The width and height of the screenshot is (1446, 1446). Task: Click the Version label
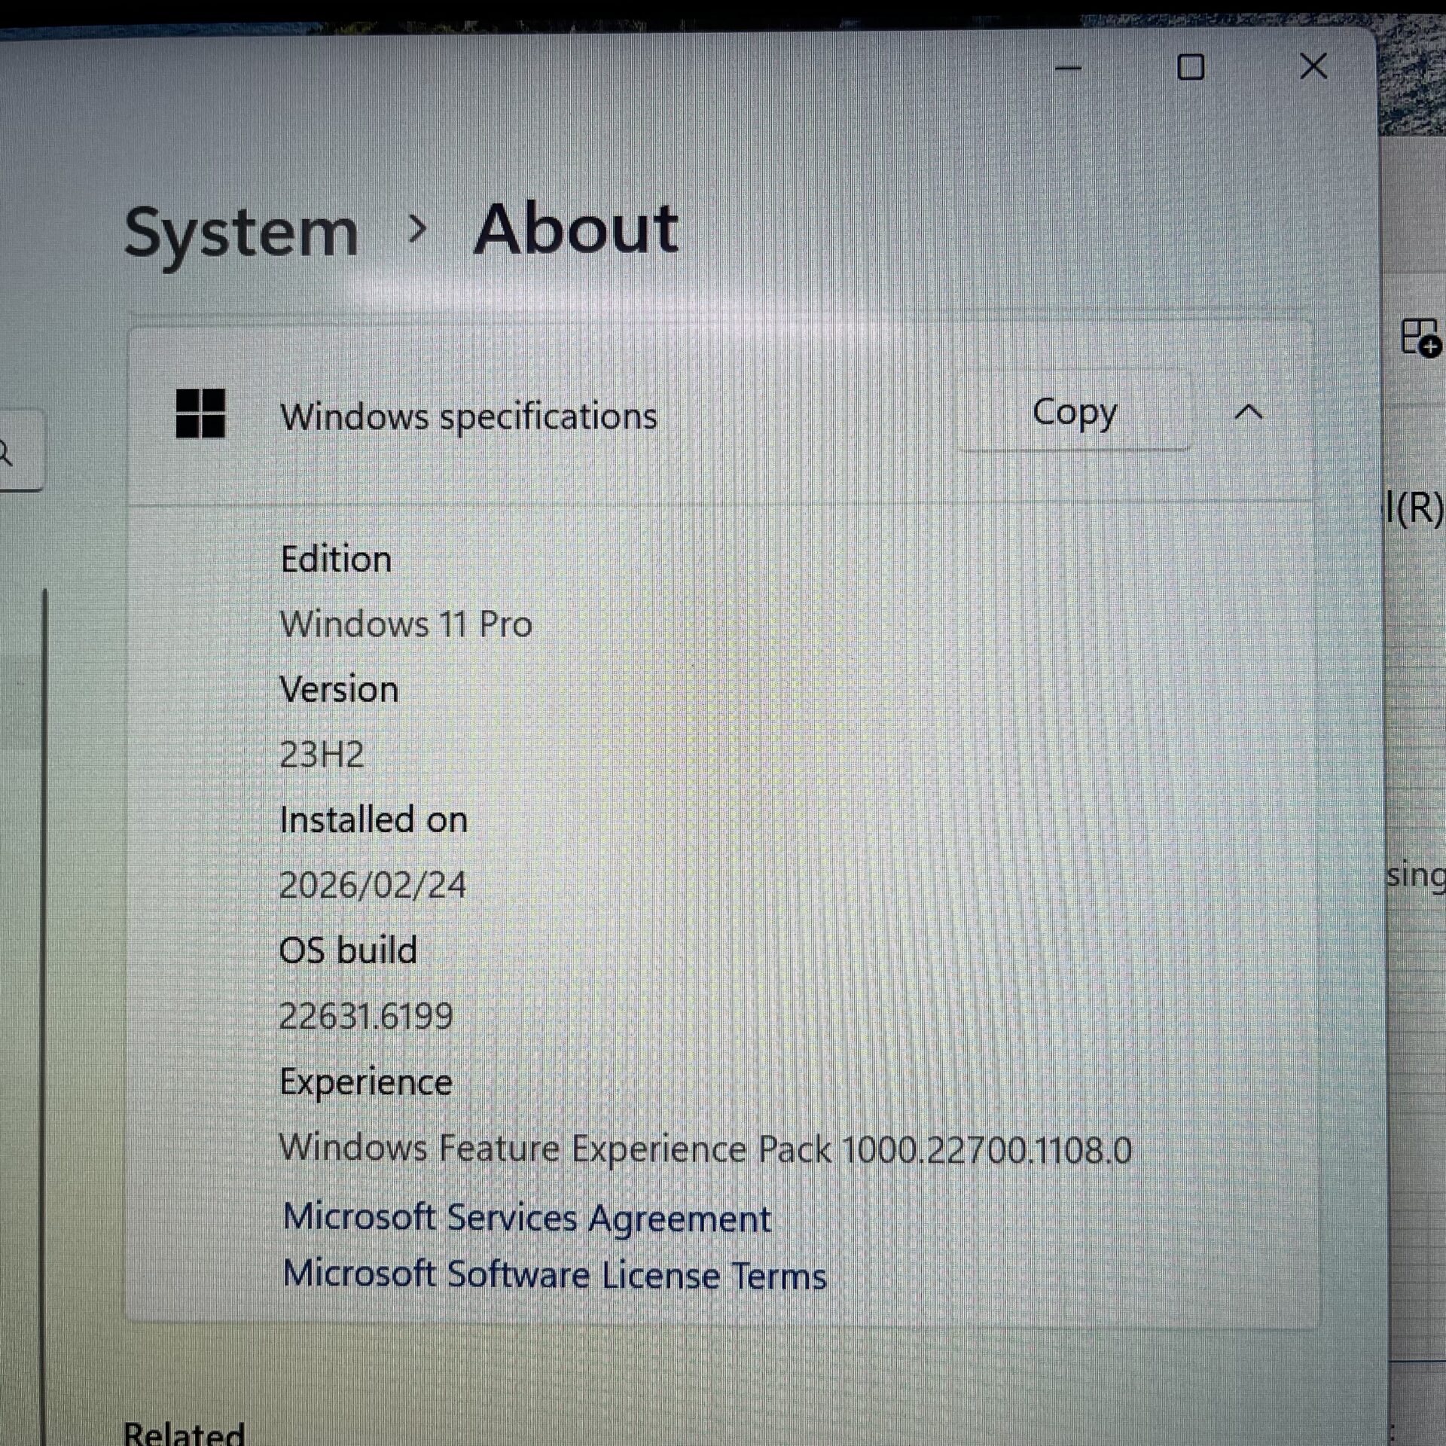[339, 689]
